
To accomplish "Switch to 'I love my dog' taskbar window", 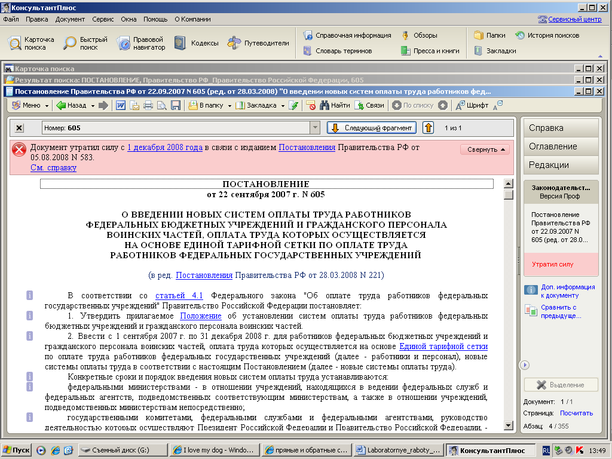I will (215, 450).
